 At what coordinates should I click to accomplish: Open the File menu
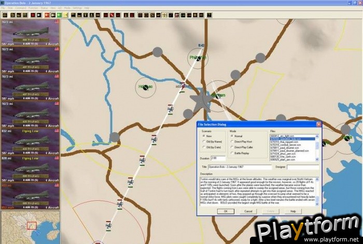[x=3, y=8]
